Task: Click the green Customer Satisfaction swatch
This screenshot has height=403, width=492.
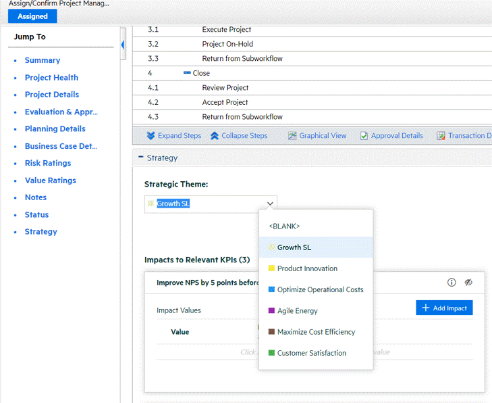Action: [x=271, y=353]
